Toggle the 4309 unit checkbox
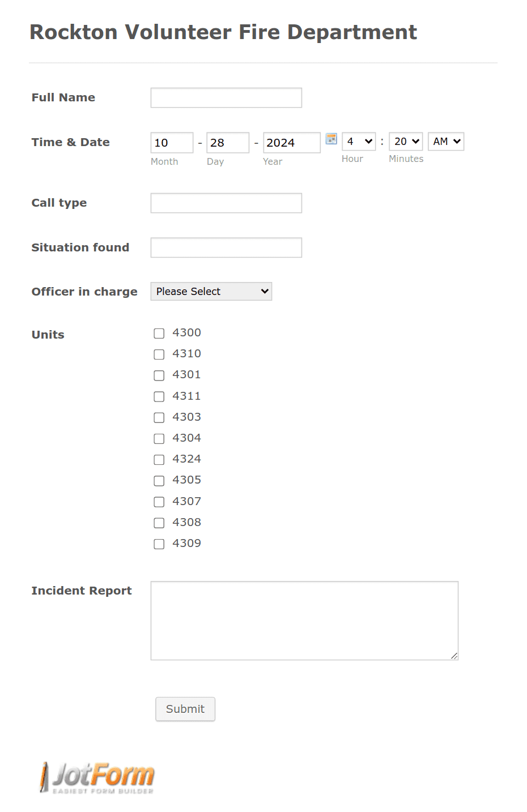 pos(159,544)
